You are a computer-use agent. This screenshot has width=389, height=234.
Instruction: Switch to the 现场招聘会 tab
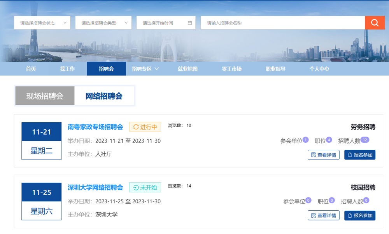click(x=45, y=96)
